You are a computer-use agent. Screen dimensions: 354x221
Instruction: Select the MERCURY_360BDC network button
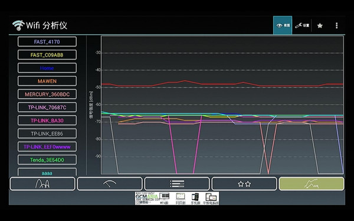pos(47,94)
